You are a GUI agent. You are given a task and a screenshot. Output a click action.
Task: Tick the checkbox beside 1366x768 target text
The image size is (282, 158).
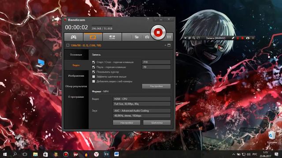click(68, 45)
